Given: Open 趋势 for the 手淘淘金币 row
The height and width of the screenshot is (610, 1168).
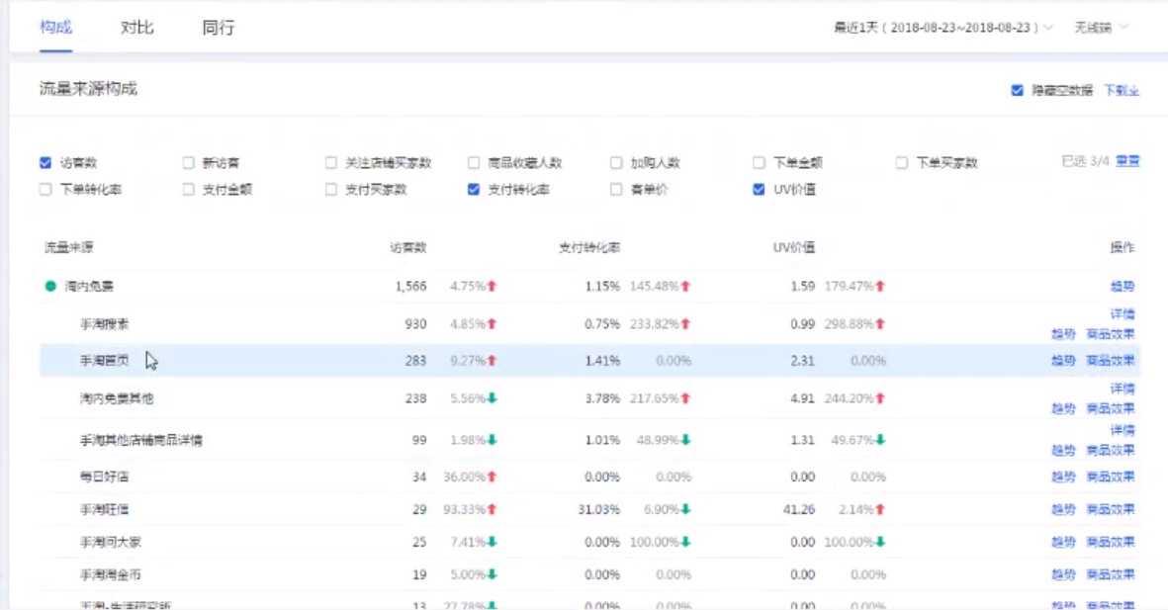Looking at the screenshot, I should [x=1064, y=575].
